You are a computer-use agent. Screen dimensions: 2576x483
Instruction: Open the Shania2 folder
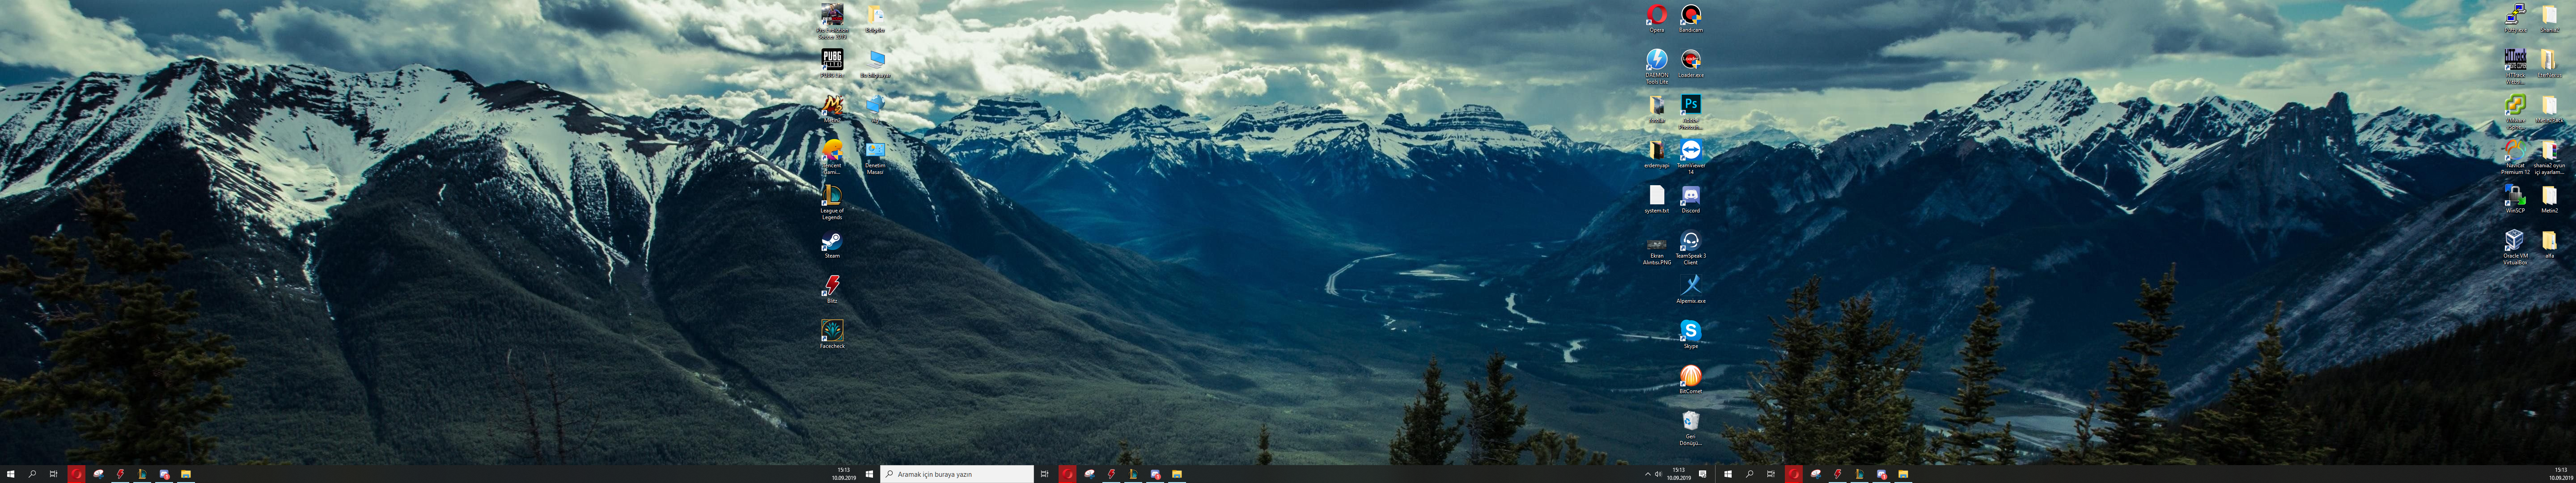2550,18
